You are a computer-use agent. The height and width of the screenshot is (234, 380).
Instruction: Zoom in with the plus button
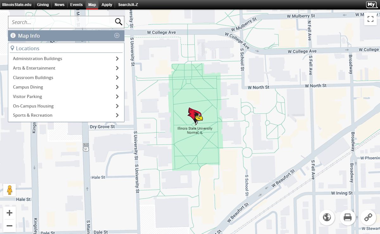pyautogui.click(x=9, y=213)
